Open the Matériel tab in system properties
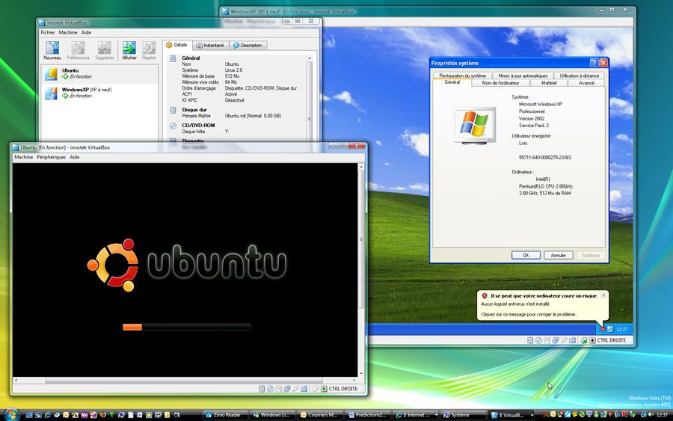The image size is (673, 421). coord(548,83)
